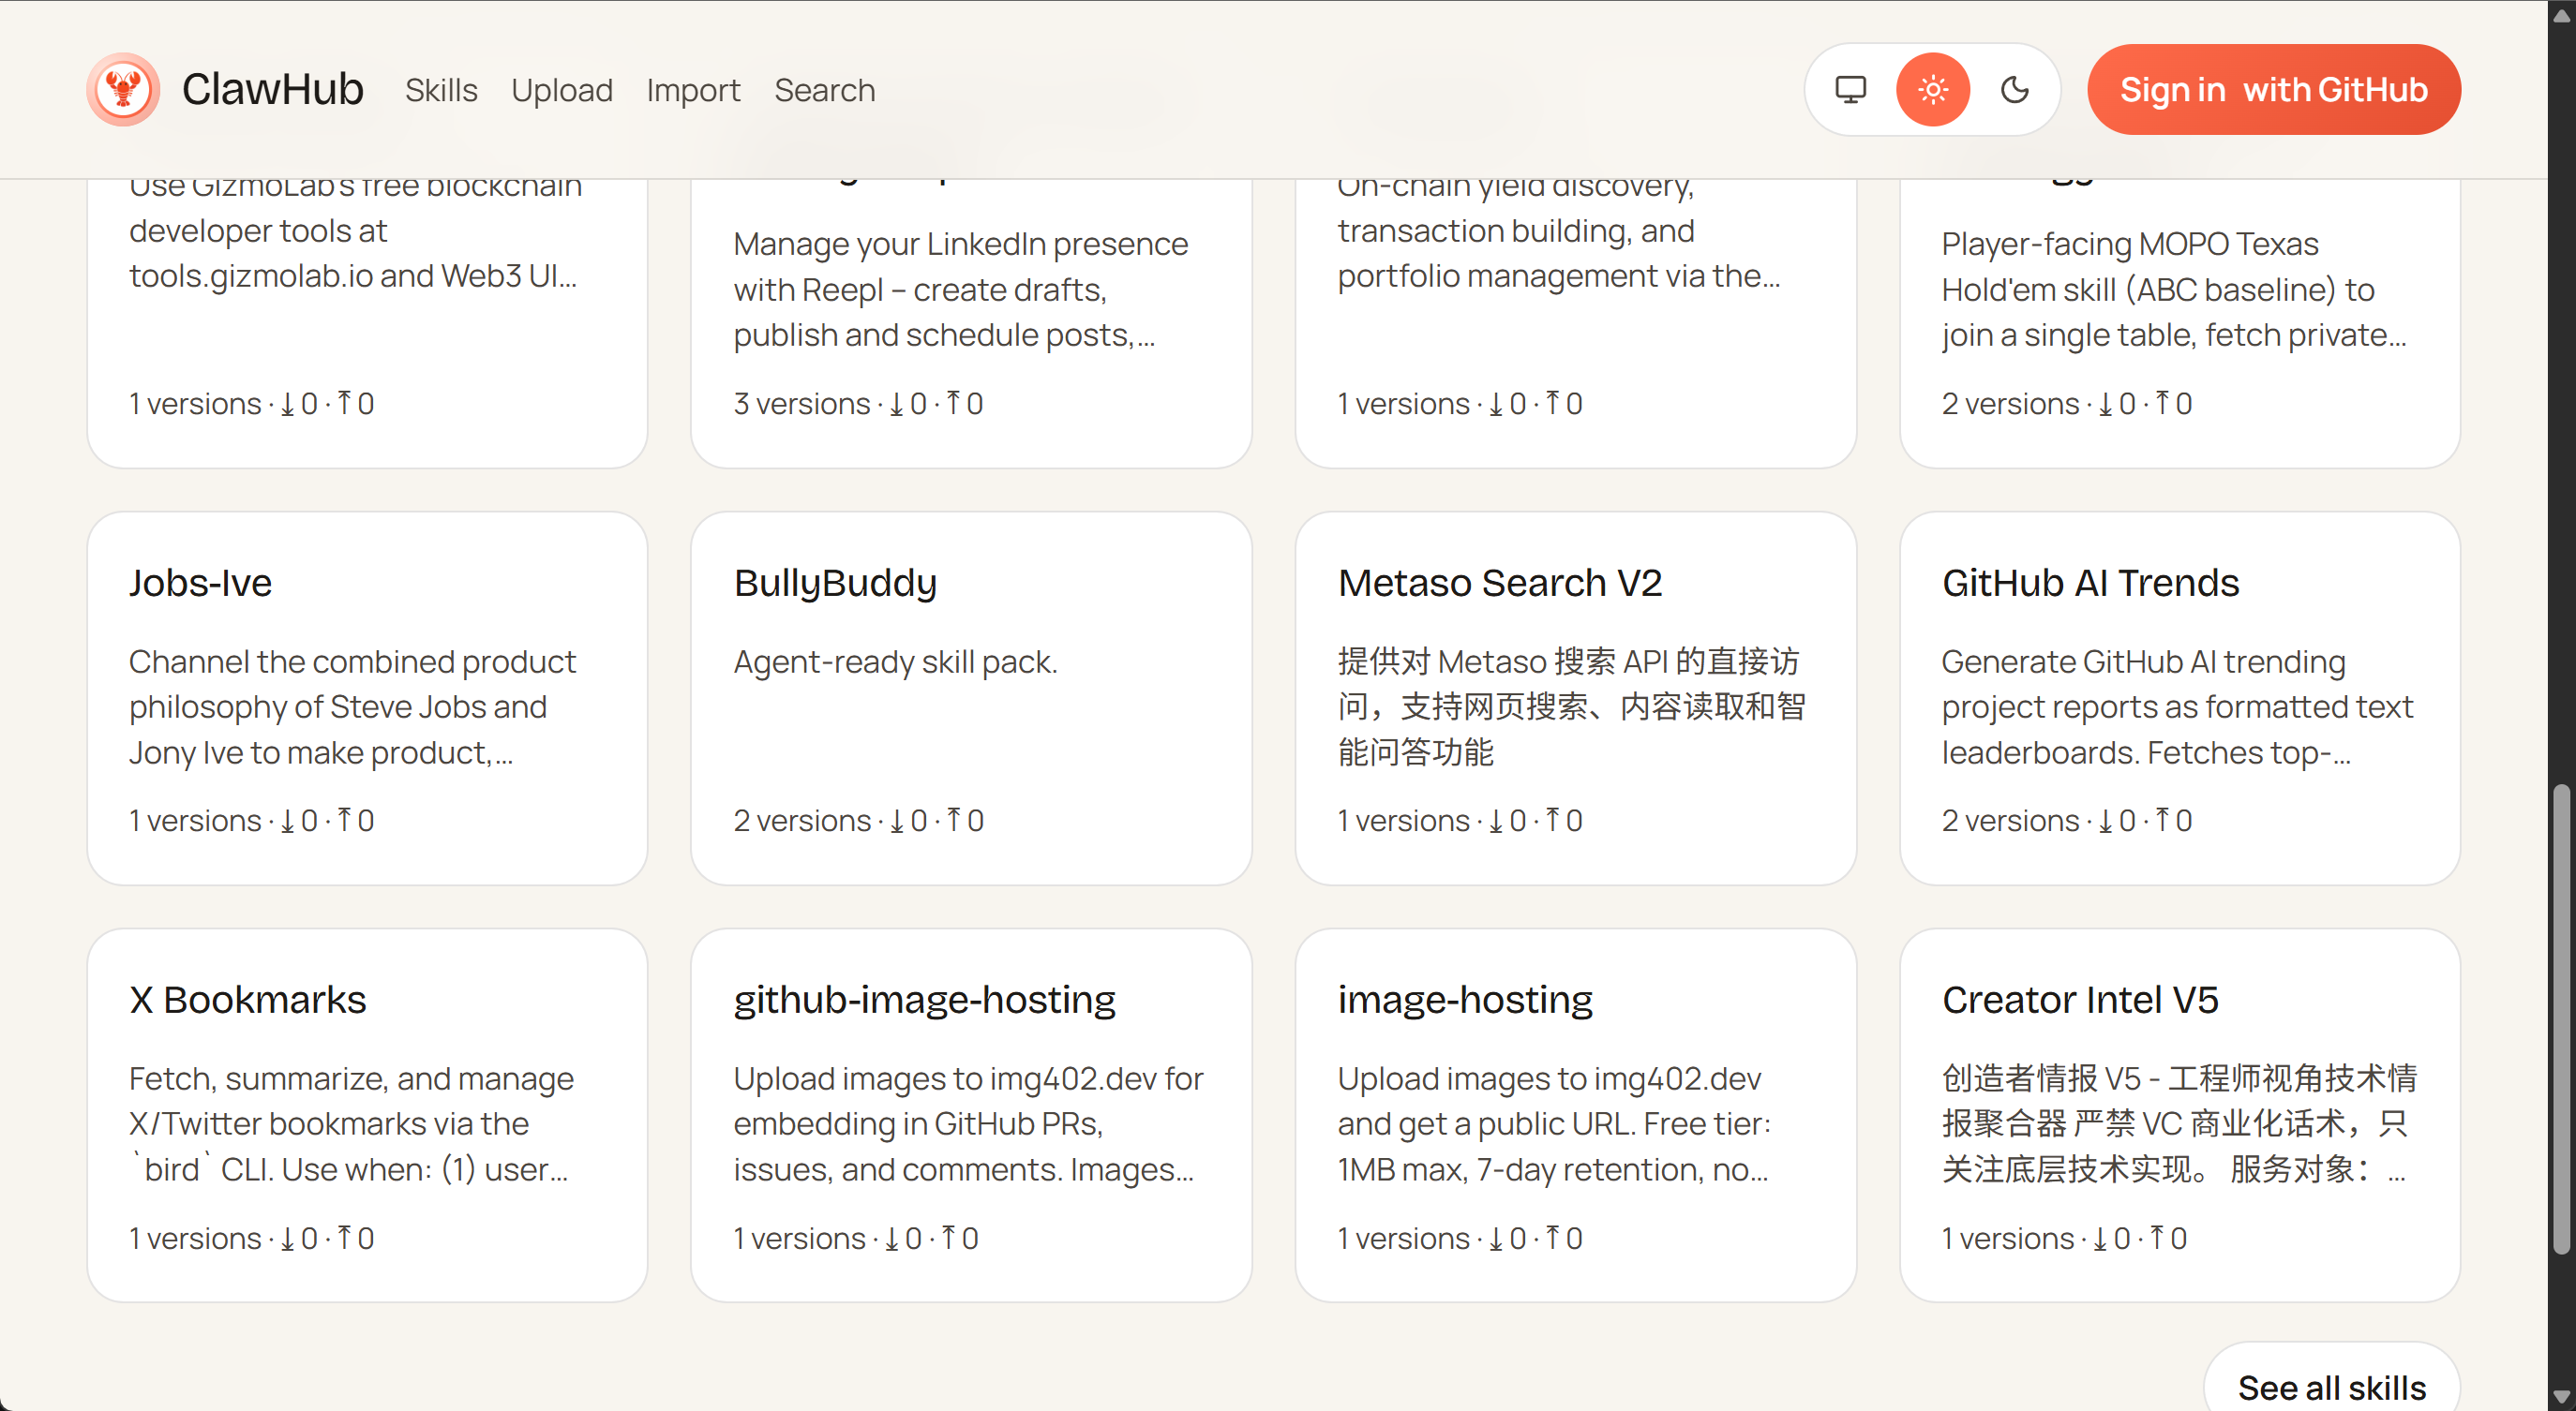Viewport: 2576px width, 1411px height.
Task: Click the MOPO Texas Hold'em description
Action: point(2173,290)
